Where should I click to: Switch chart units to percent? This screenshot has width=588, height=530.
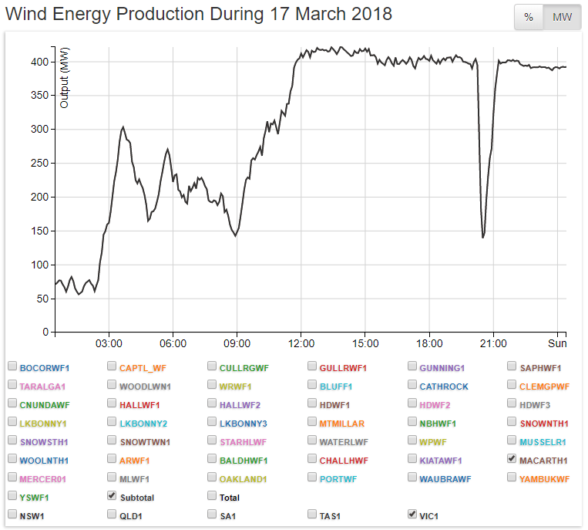529,17
